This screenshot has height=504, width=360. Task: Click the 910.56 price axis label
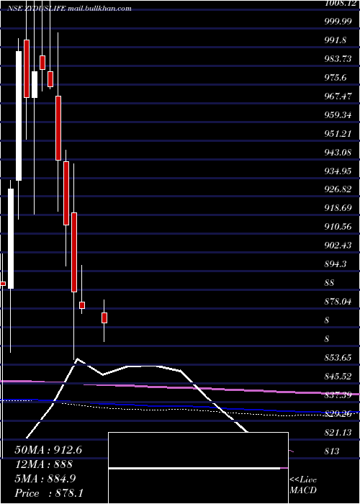[x=338, y=227]
